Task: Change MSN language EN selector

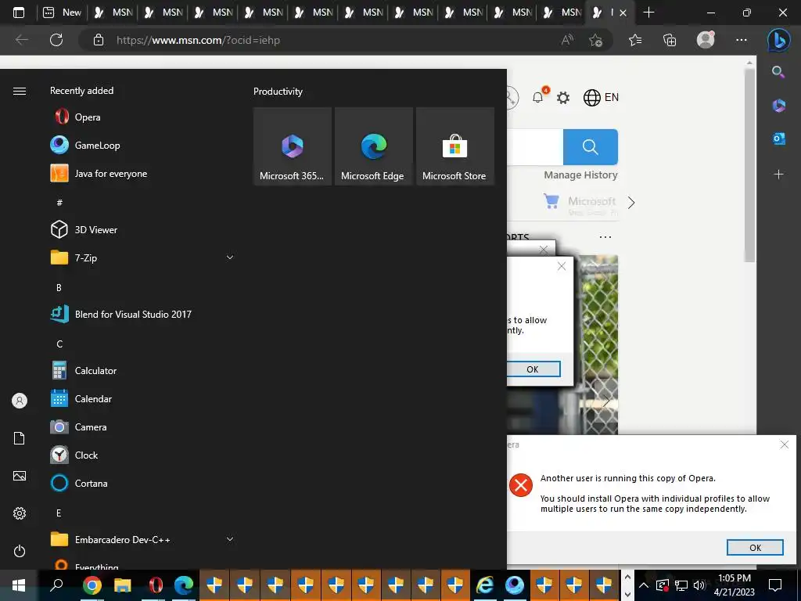Action: [x=602, y=97]
